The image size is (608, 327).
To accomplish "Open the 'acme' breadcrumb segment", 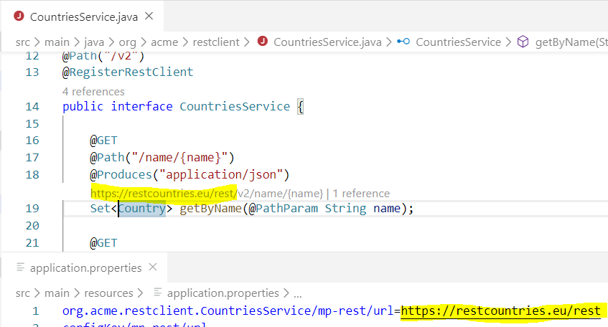I will point(164,42).
